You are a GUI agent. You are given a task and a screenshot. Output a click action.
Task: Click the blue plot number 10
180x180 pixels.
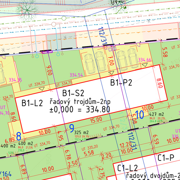point(139,114)
